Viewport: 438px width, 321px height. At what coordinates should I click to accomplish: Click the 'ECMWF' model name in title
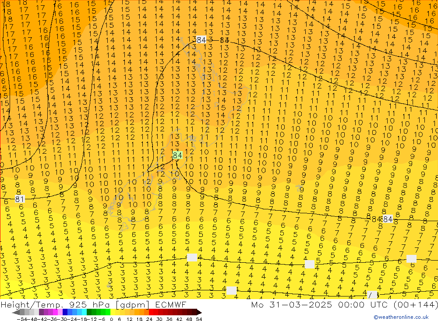click(171, 304)
